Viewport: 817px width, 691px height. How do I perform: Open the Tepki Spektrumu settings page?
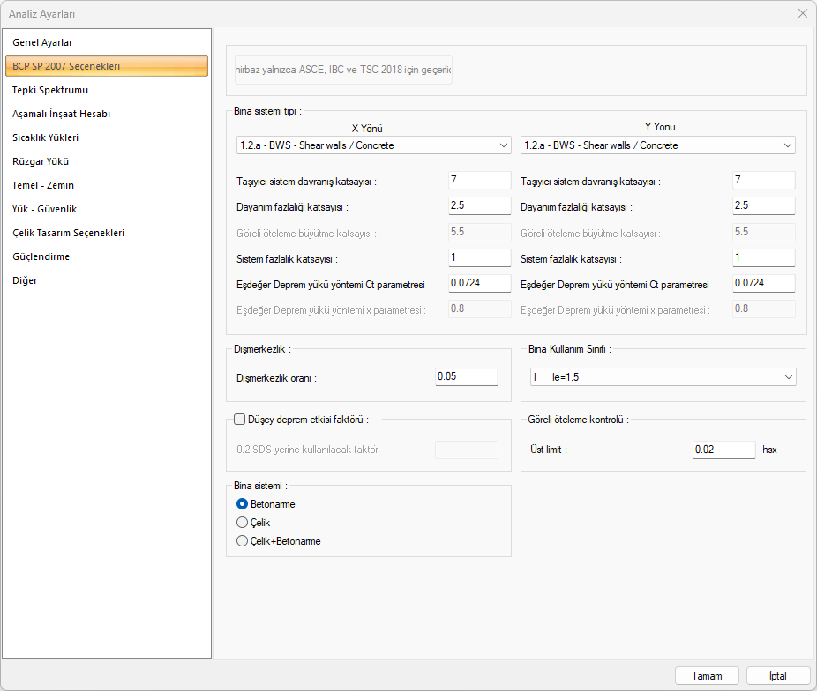(x=50, y=90)
